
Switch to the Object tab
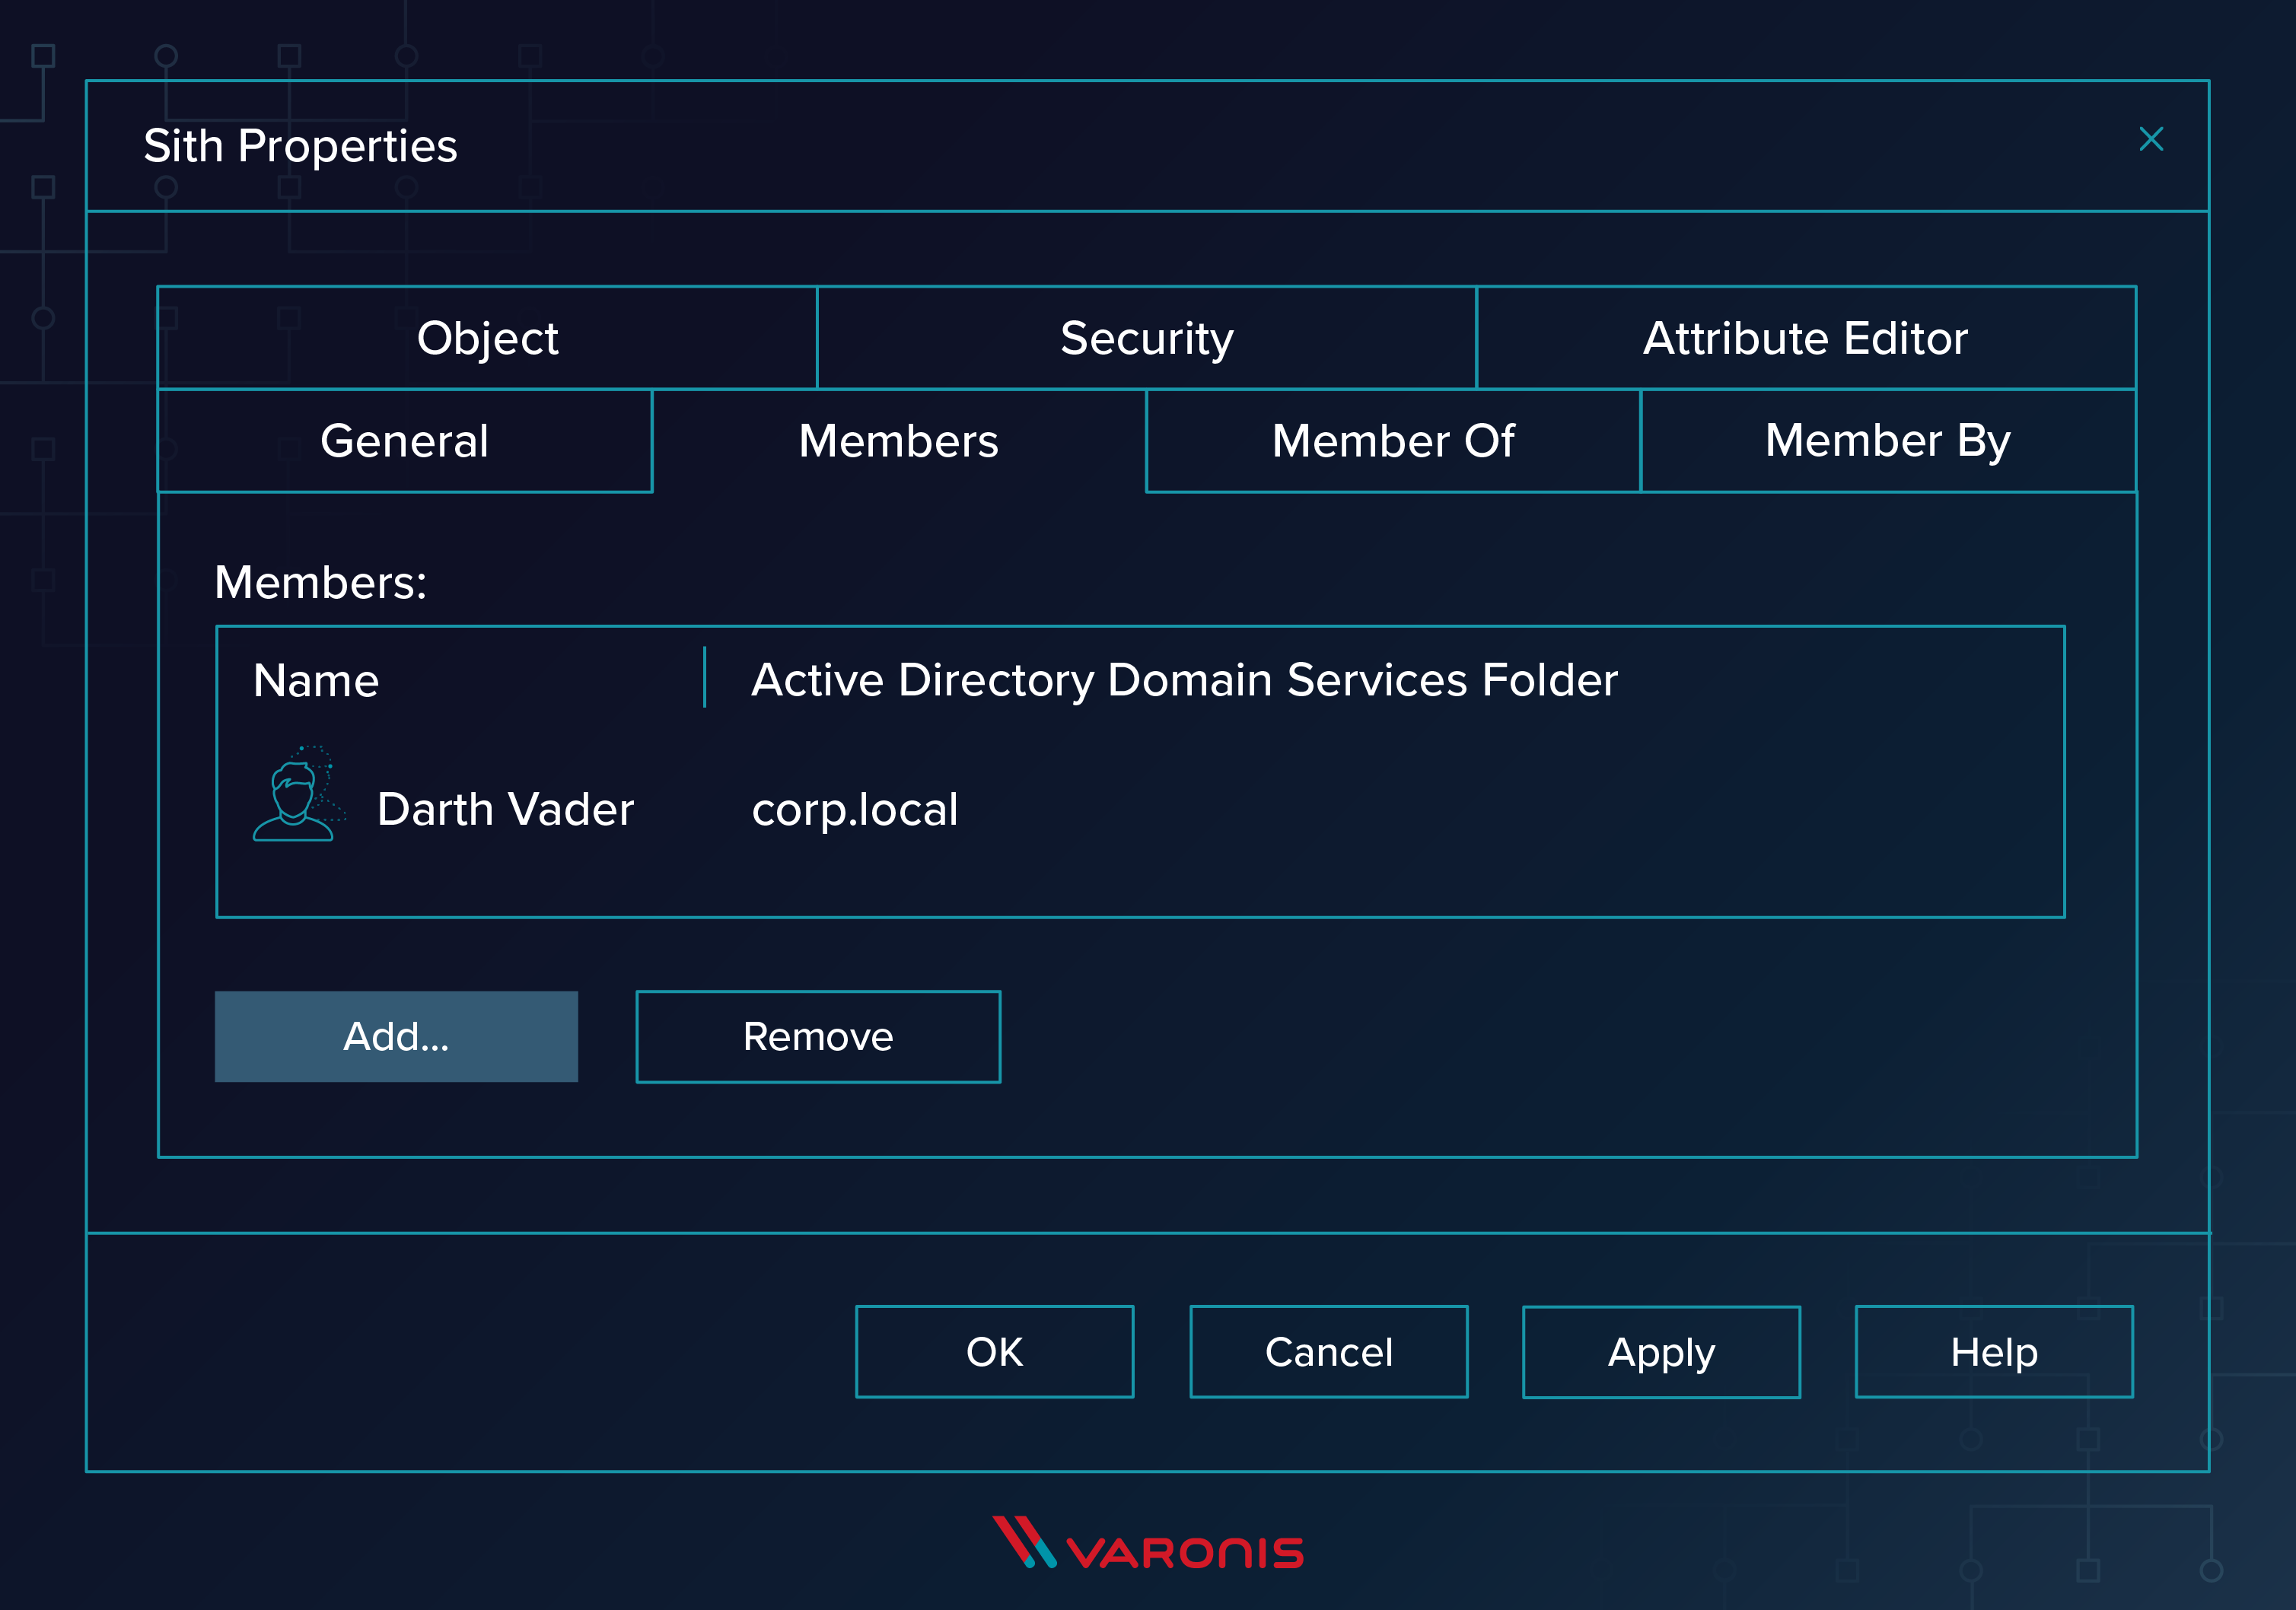[x=487, y=338]
